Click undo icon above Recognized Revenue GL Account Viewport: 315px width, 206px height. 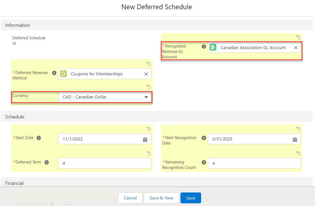(298, 37)
